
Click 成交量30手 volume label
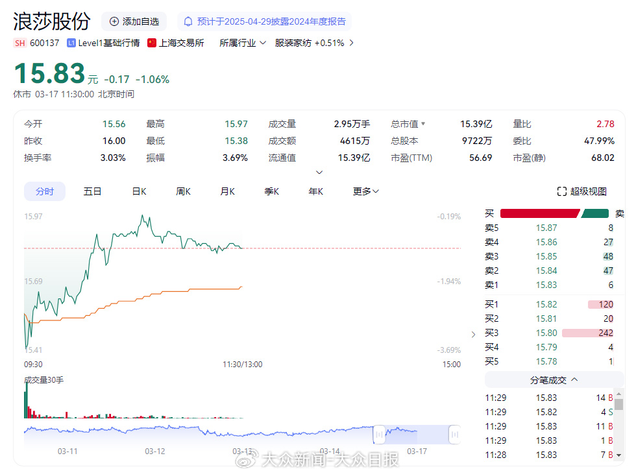pyautogui.click(x=44, y=380)
